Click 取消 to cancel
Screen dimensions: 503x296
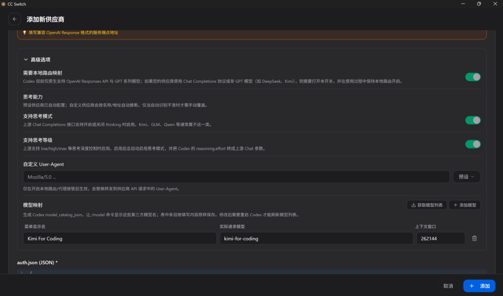point(448,286)
